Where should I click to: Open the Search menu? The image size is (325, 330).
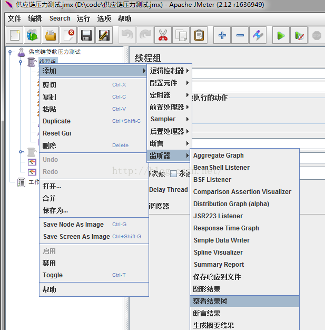(60, 18)
